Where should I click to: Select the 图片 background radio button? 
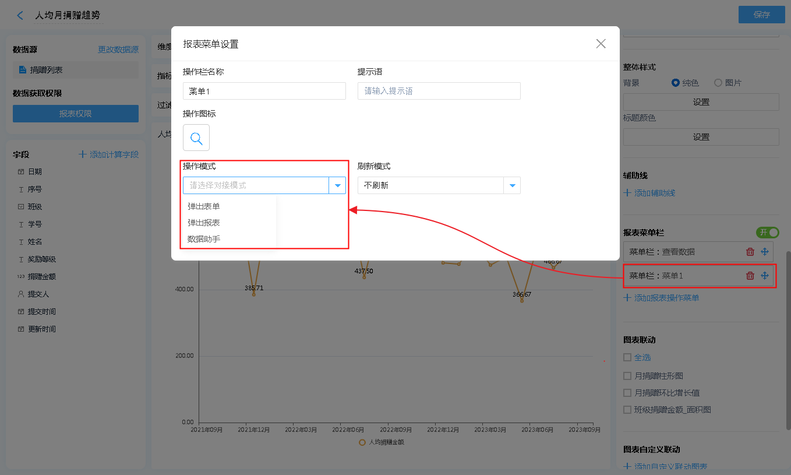tap(718, 83)
